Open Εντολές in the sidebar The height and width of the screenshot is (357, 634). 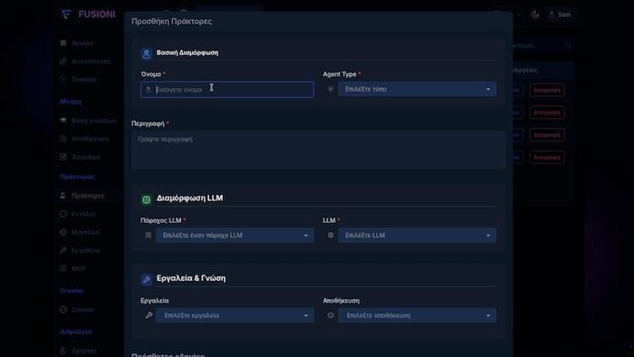pyautogui.click(x=78, y=214)
